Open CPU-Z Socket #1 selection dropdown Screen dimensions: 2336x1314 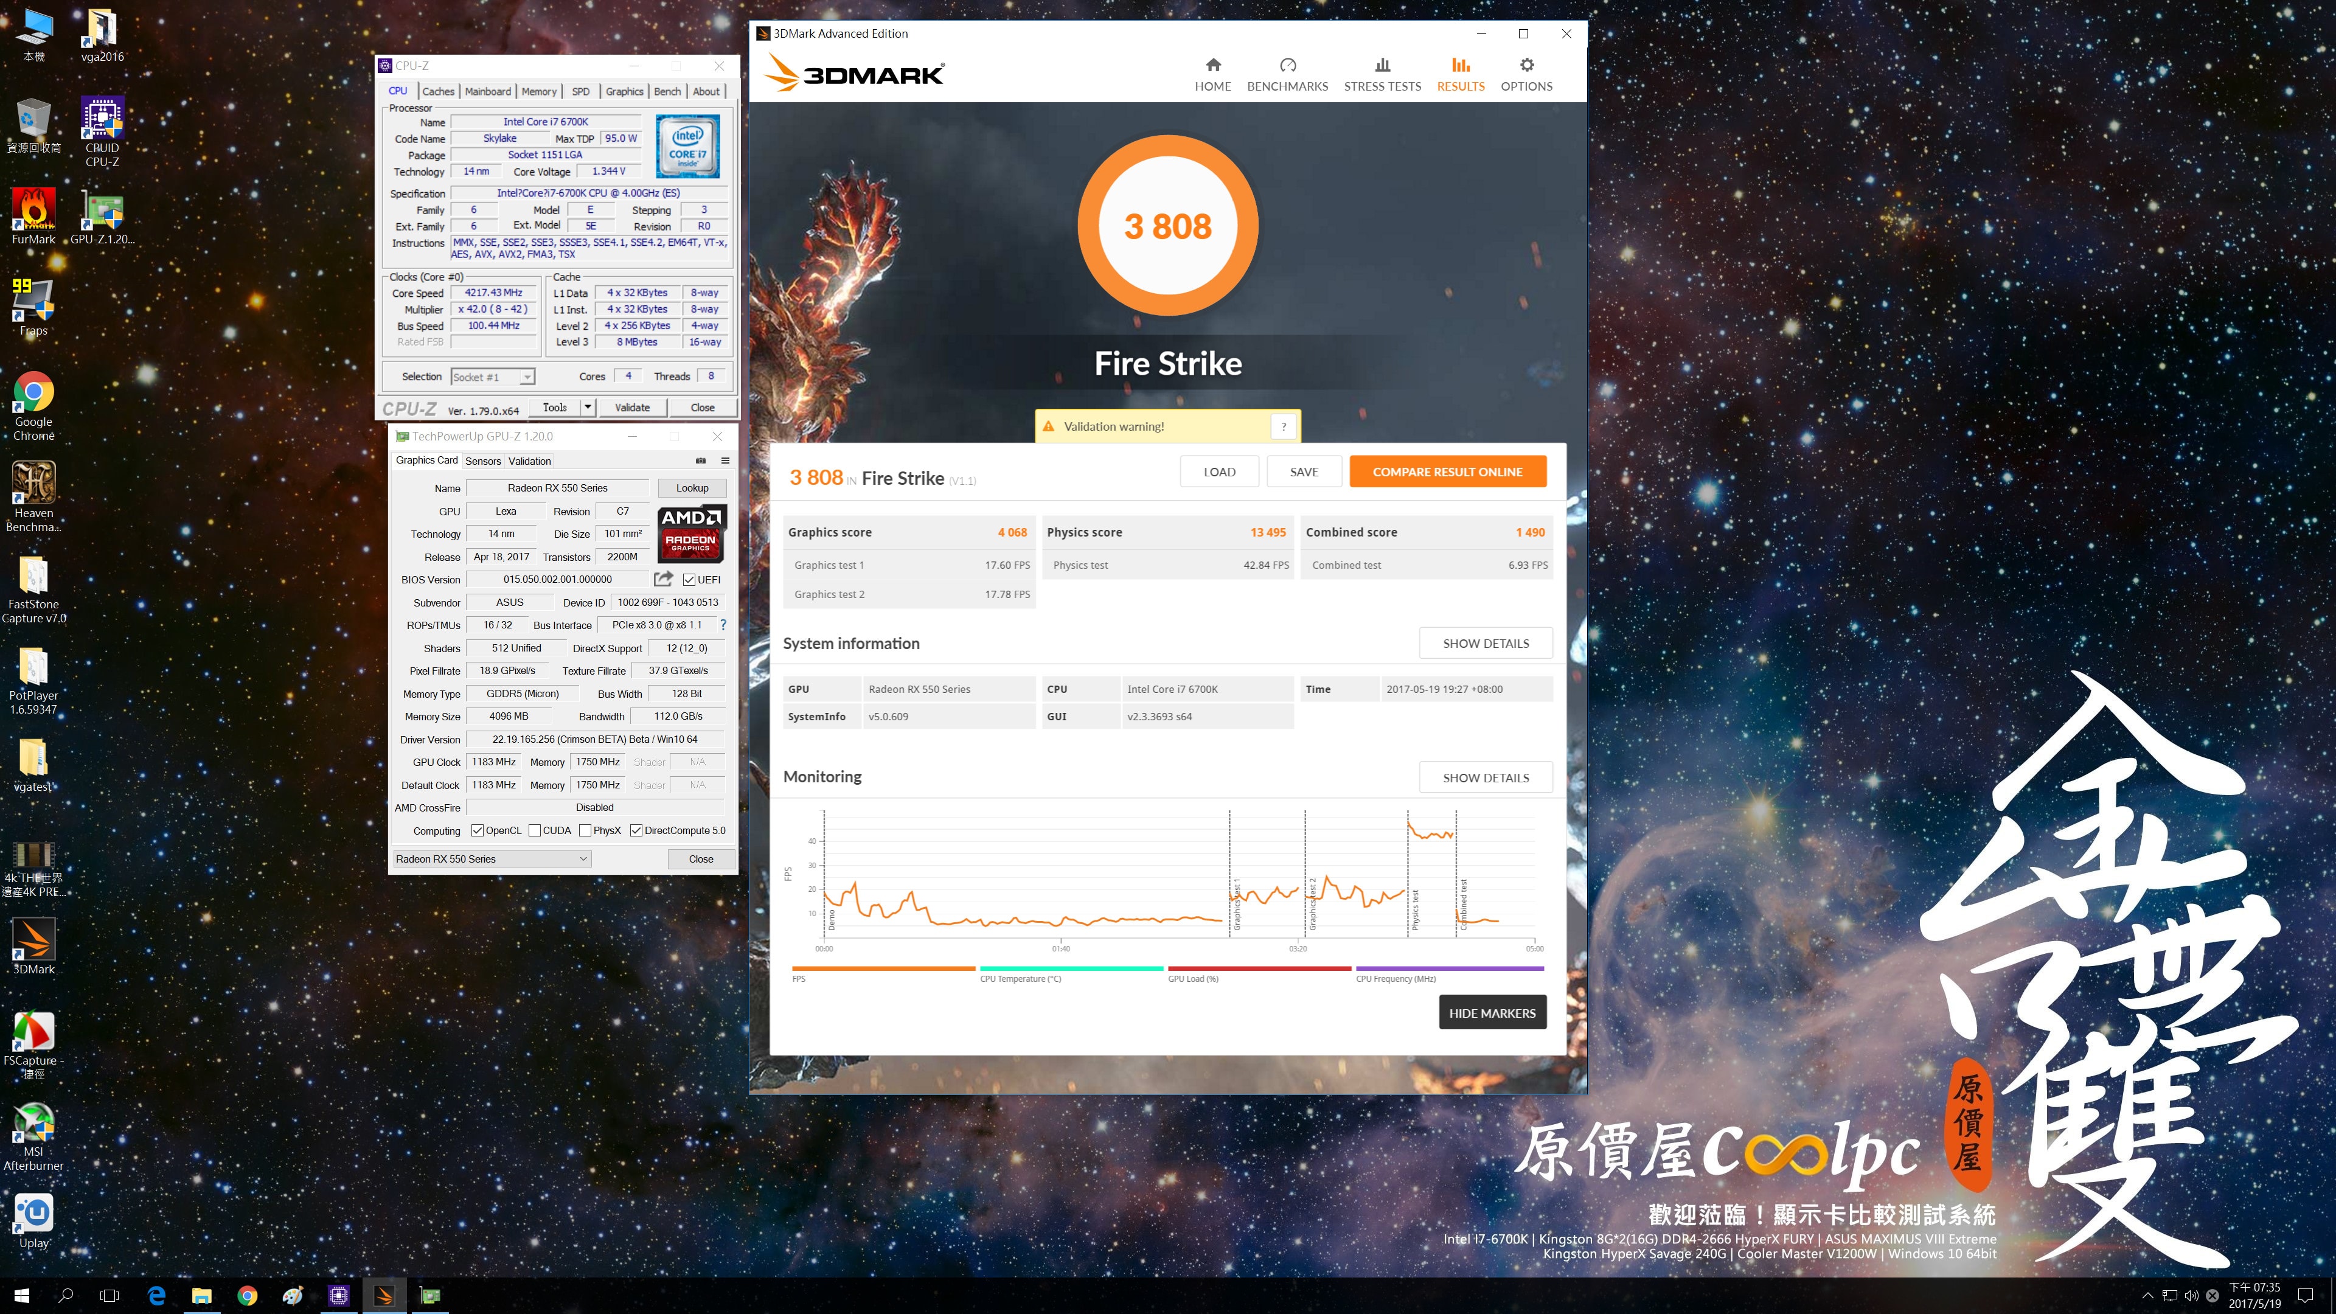[x=492, y=377]
